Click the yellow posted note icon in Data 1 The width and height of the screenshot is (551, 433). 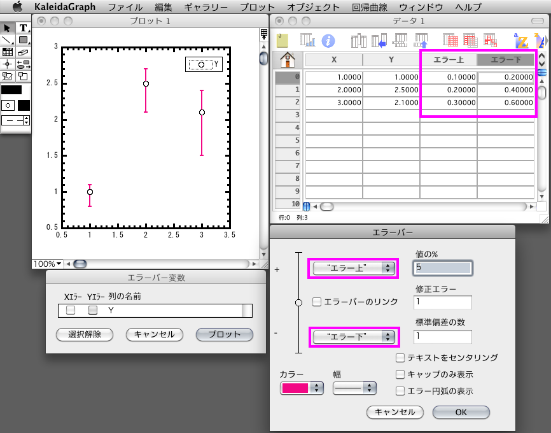click(x=282, y=41)
